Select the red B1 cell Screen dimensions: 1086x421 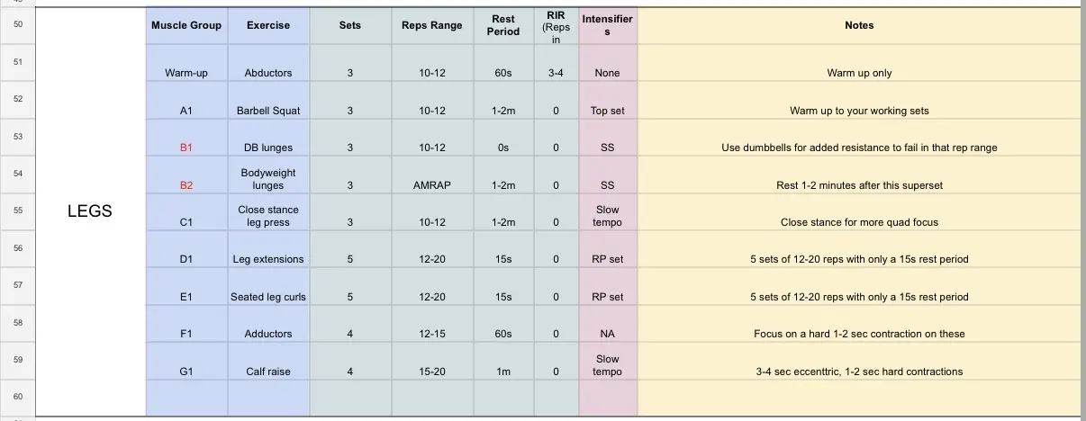tap(186, 148)
